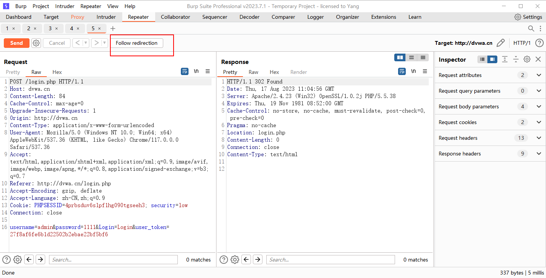Click the Request search input field

[x=113, y=260]
